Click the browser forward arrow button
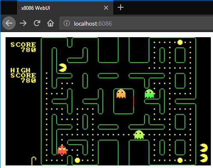The height and width of the screenshot is (168, 213). pyautogui.click(x=23, y=23)
